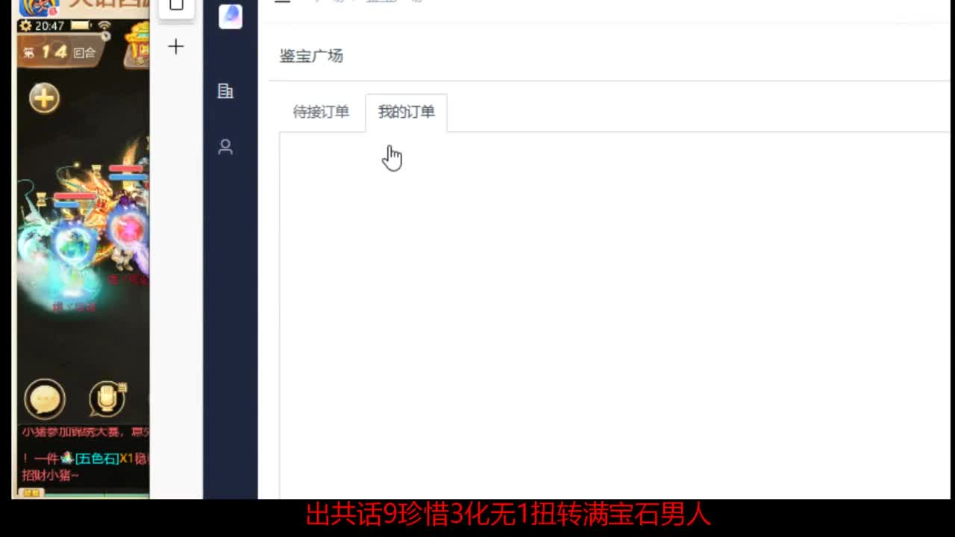Open the profile person icon in the sidebar
Viewport: 955px width, 537px height.
pyautogui.click(x=225, y=147)
